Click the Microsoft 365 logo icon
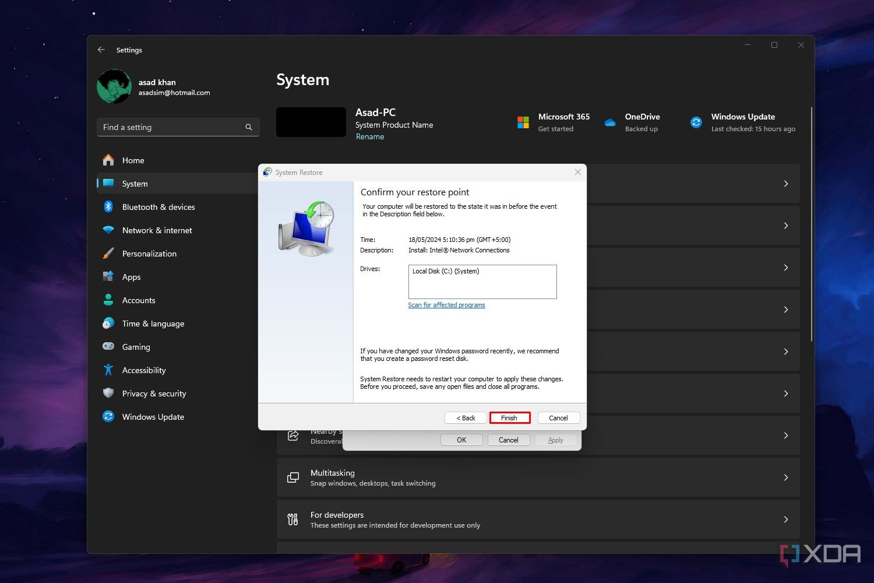This screenshot has width=874, height=583. 523,122
